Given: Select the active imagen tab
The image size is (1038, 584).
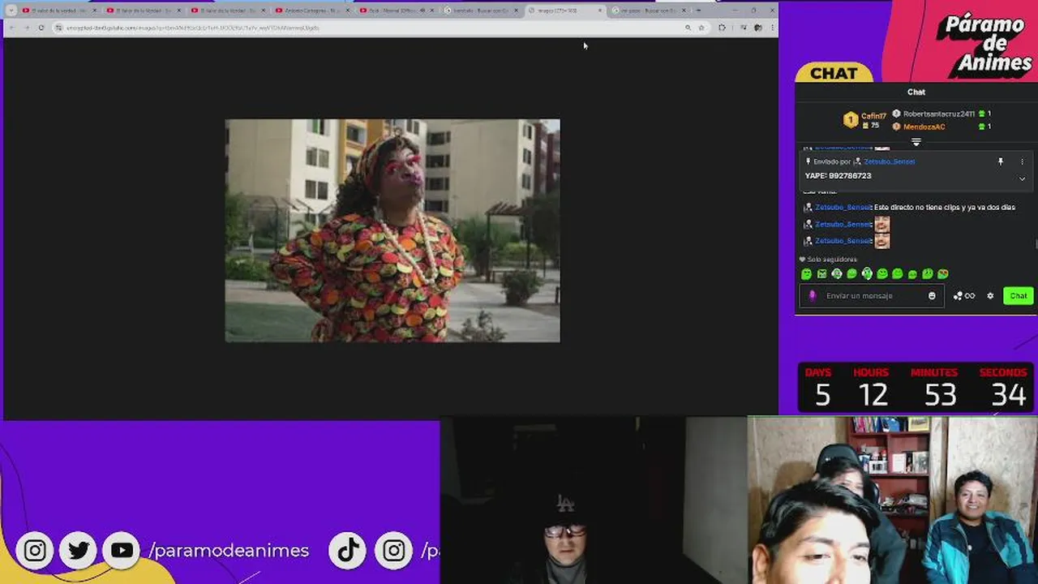Looking at the screenshot, I should coord(565,11).
